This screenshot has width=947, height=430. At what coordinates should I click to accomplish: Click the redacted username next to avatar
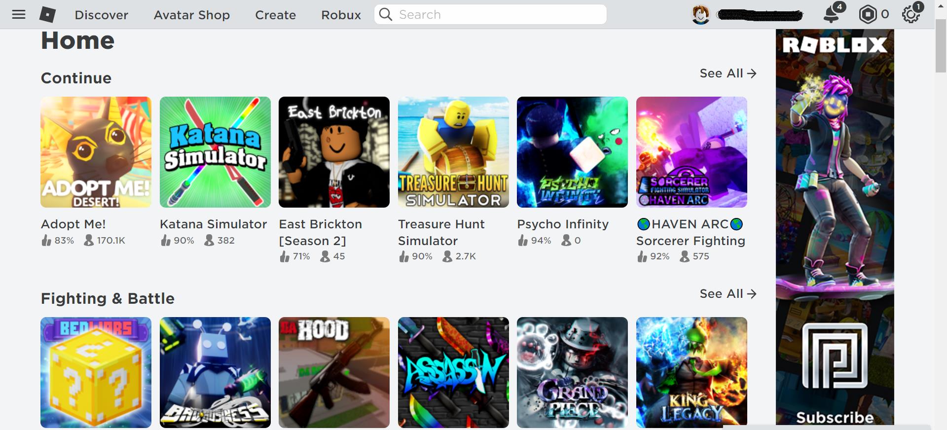point(760,15)
